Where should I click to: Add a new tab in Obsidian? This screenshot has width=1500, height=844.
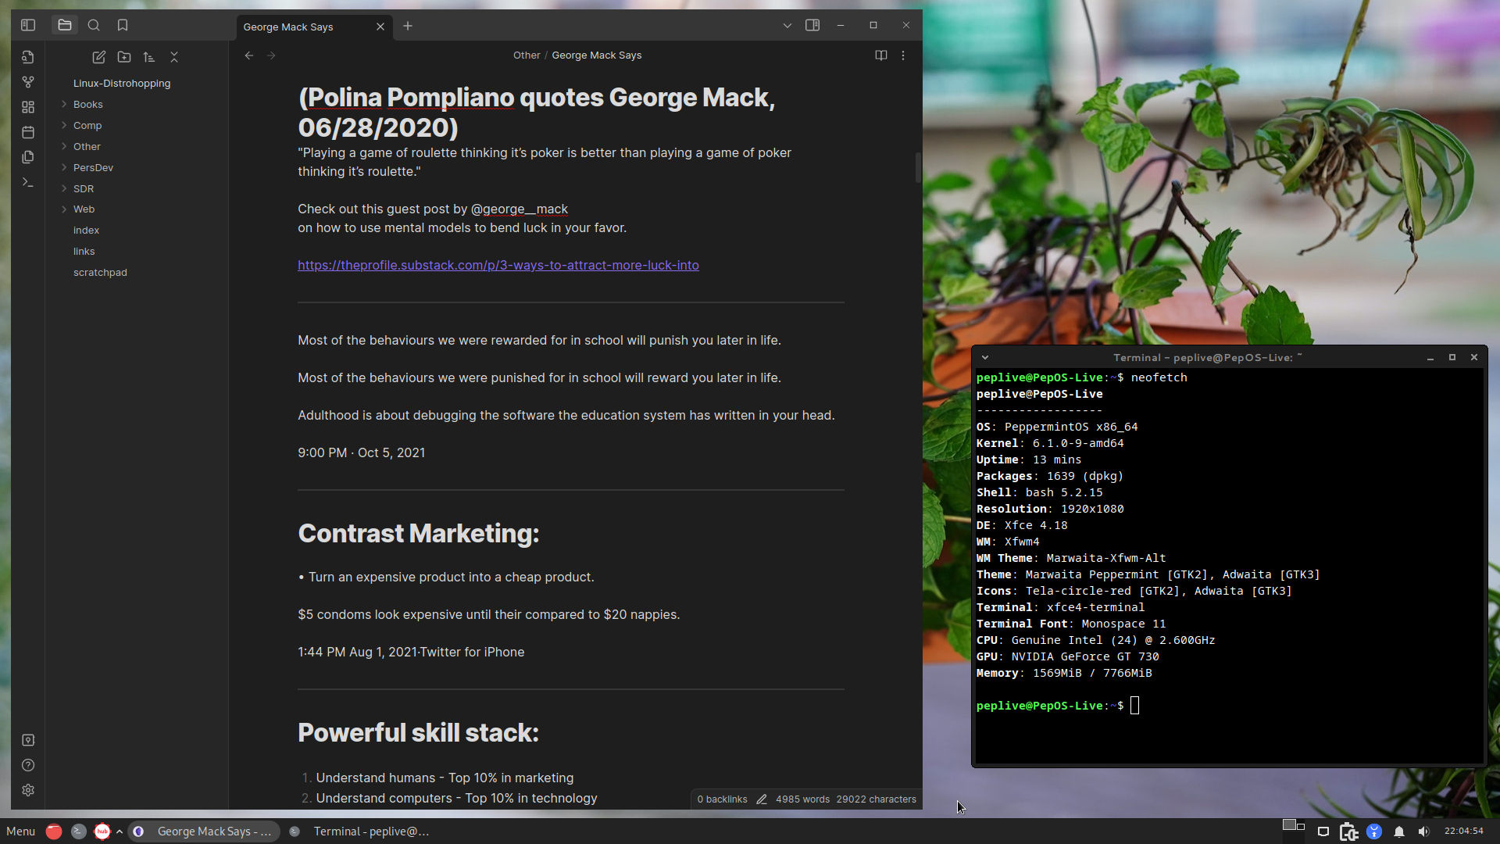tap(408, 26)
